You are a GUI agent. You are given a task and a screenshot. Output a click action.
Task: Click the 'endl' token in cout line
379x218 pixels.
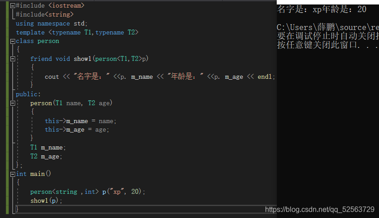pos(265,77)
